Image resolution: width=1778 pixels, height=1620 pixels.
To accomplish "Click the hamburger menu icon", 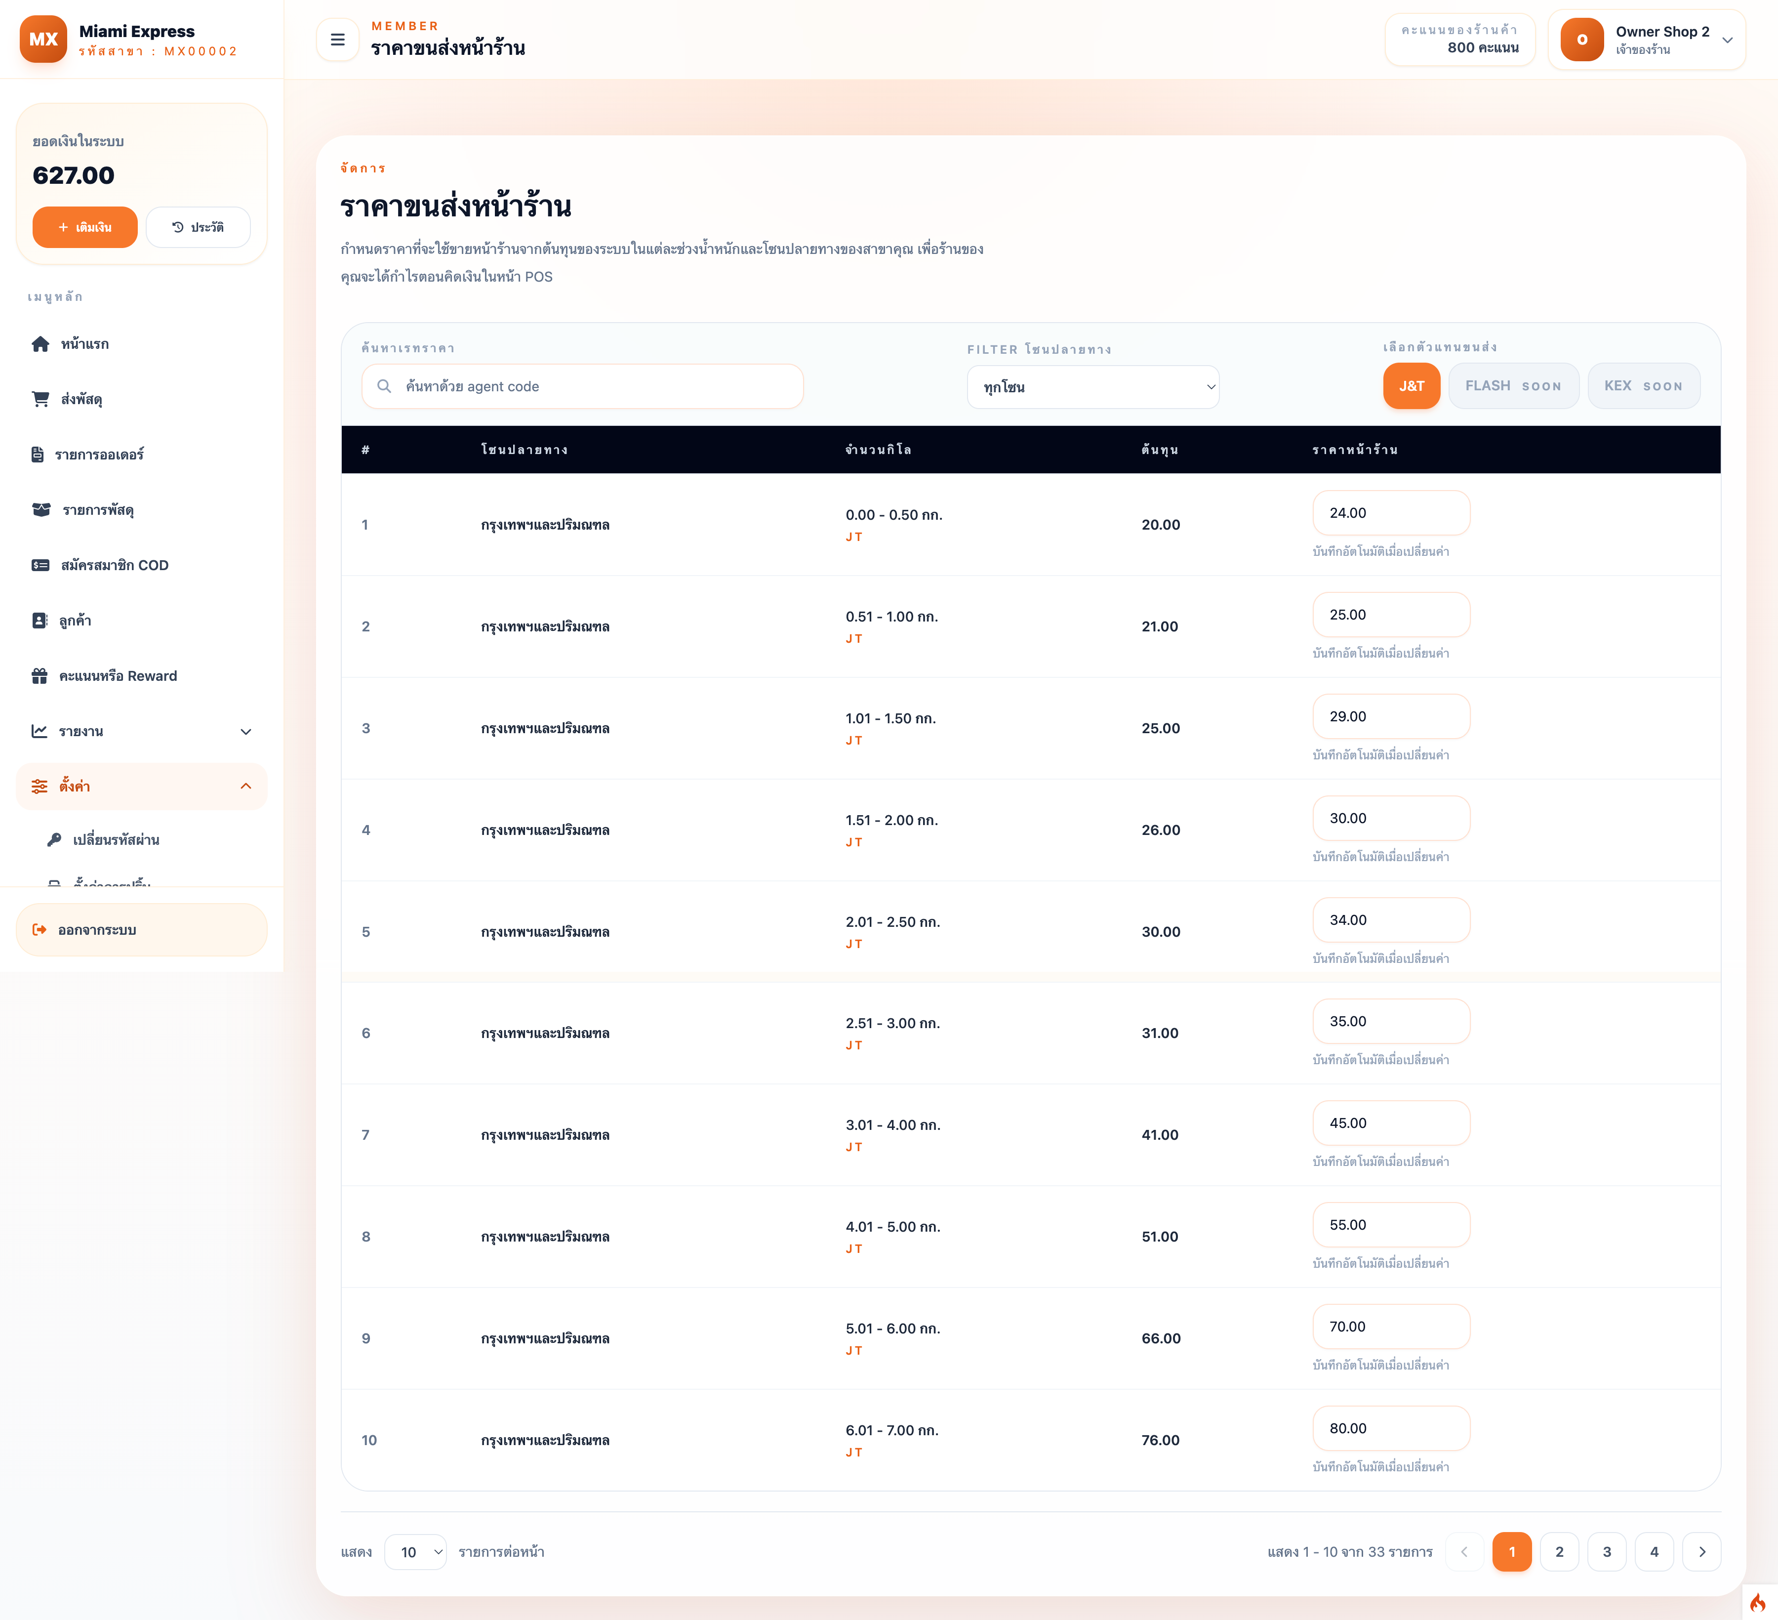I will point(337,40).
